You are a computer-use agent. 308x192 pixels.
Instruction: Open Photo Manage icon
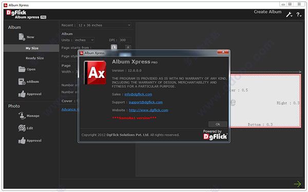pyautogui.click(x=22, y=116)
